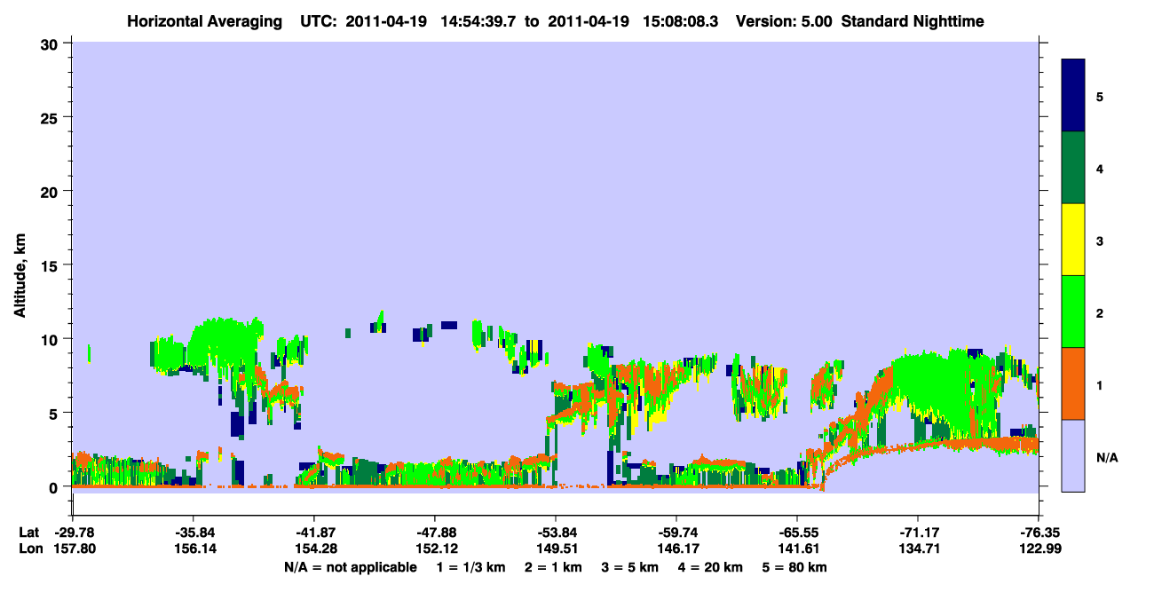This screenshot has width=1154, height=592.
Task: Click the lavender N/A color bar segment
Action: (1073, 454)
